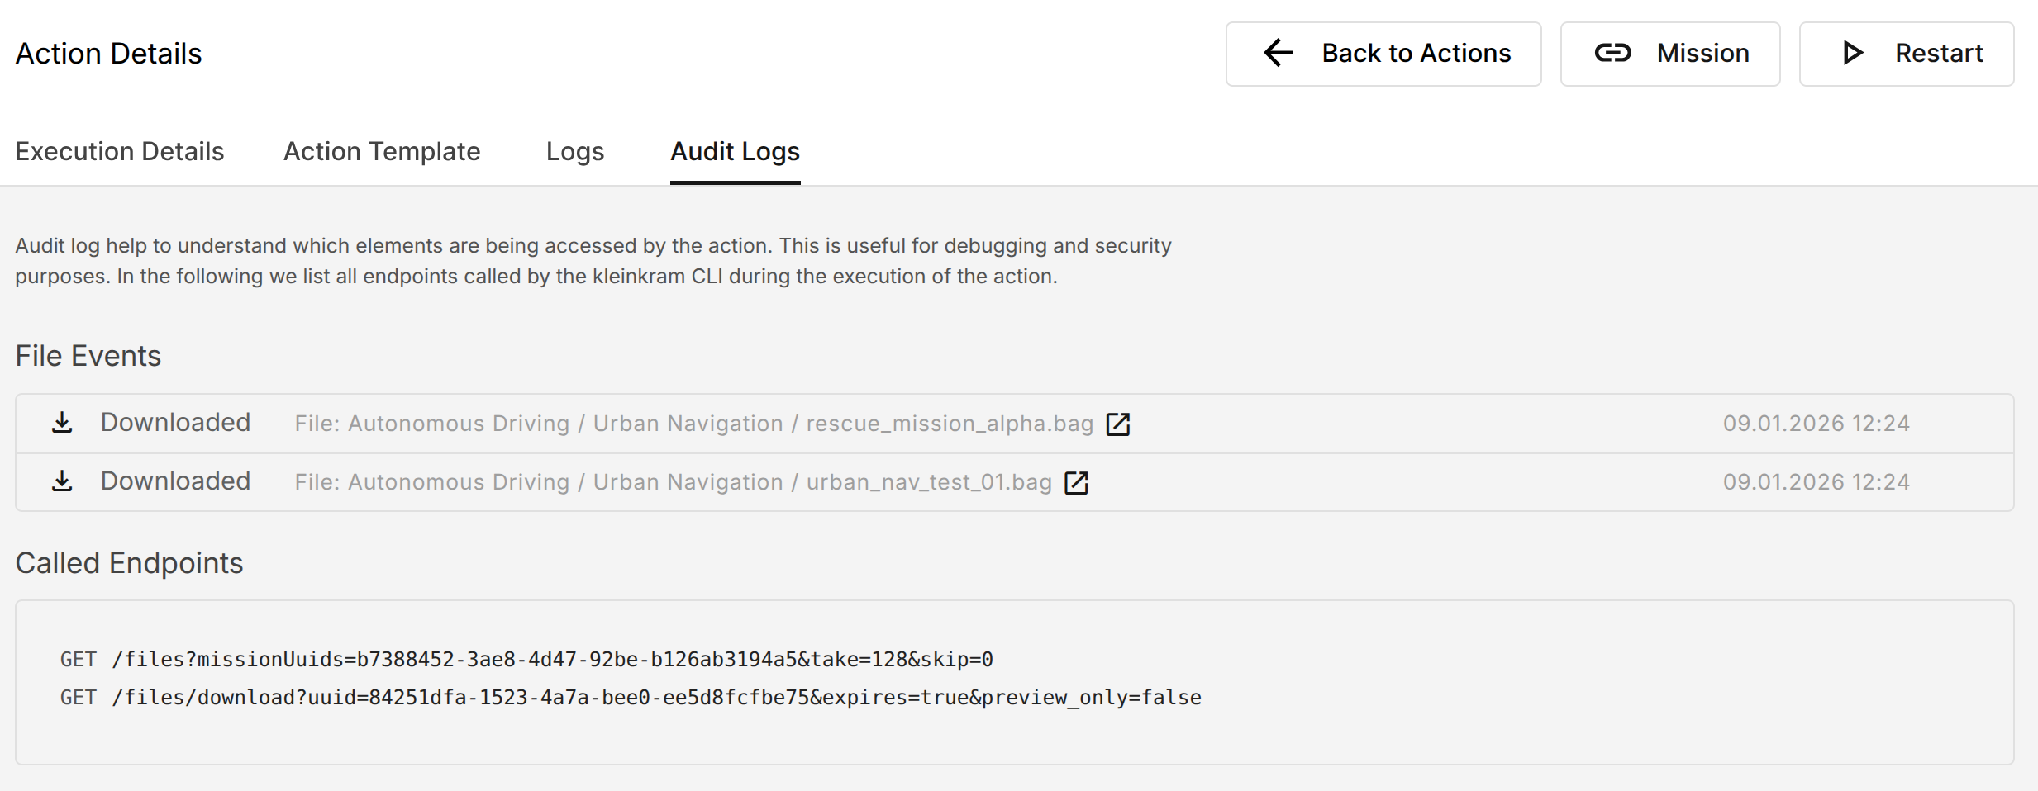This screenshot has width=2038, height=791.
Task: Click the GET /files endpoint entry
Action: [x=526, y=659]
